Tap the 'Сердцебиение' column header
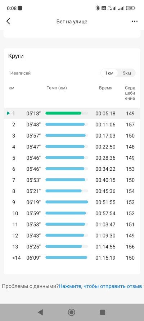Screen dimensions: 144x321 pyautogui.click(x=130, y=93)
